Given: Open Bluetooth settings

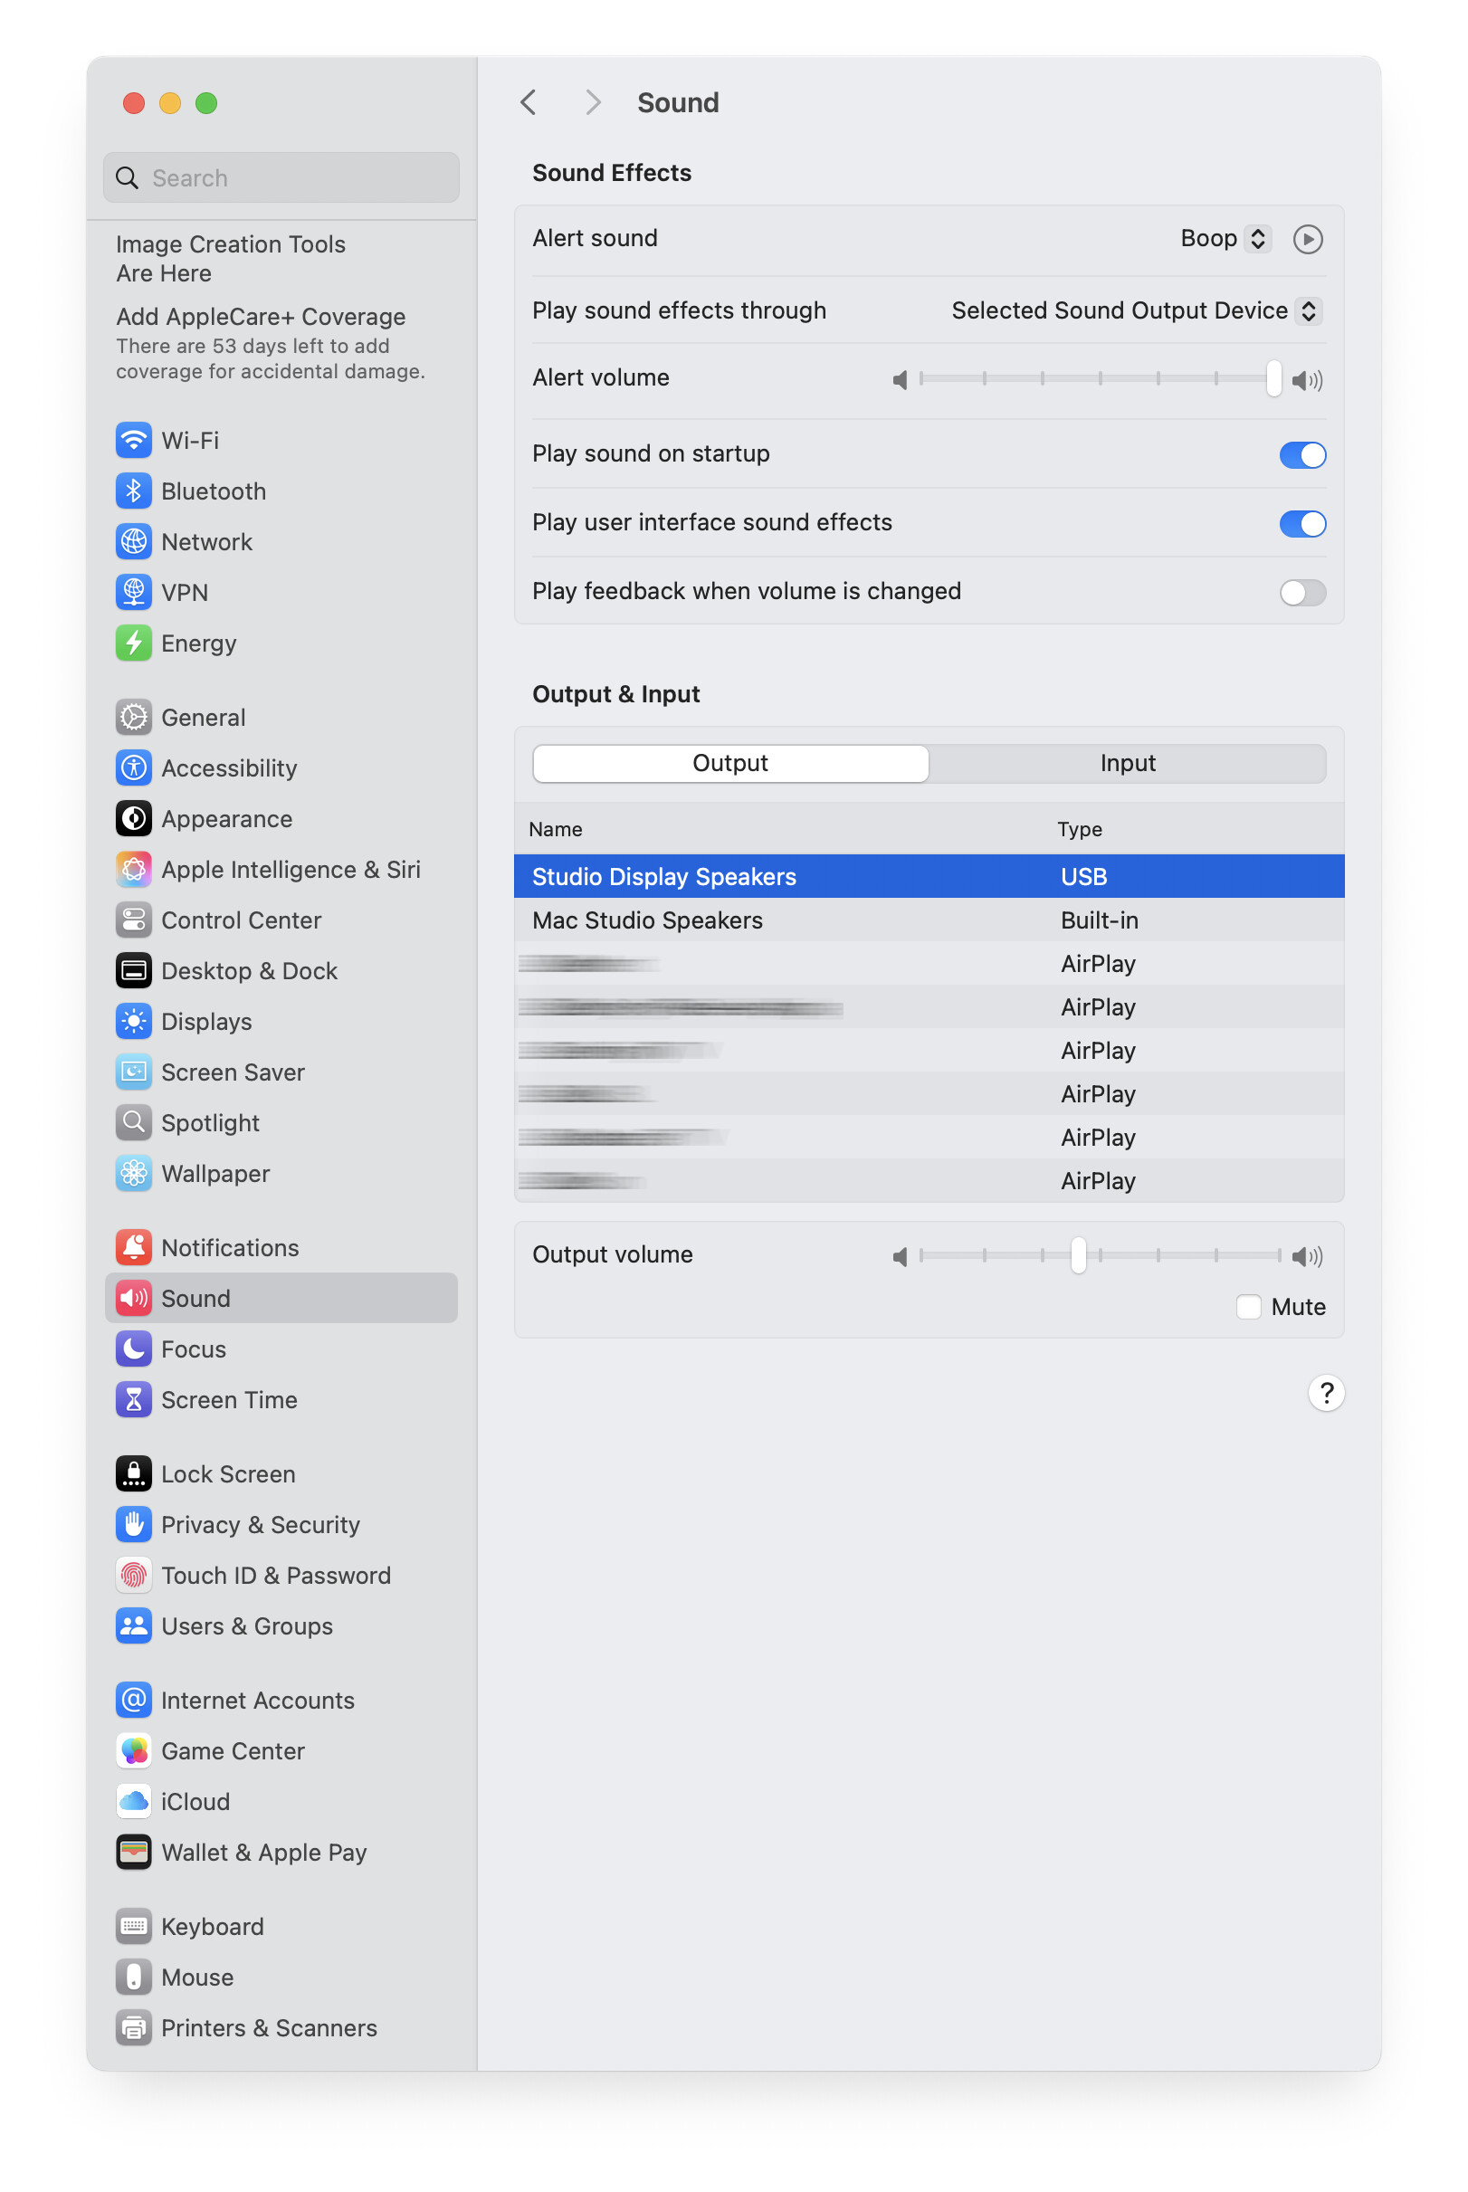Looking at the screenshot, I should 281,491.
